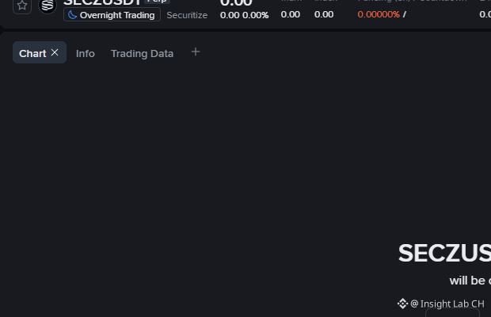Open the Overnight Trading badge
The image size is (491, 317).
[112, 15]
